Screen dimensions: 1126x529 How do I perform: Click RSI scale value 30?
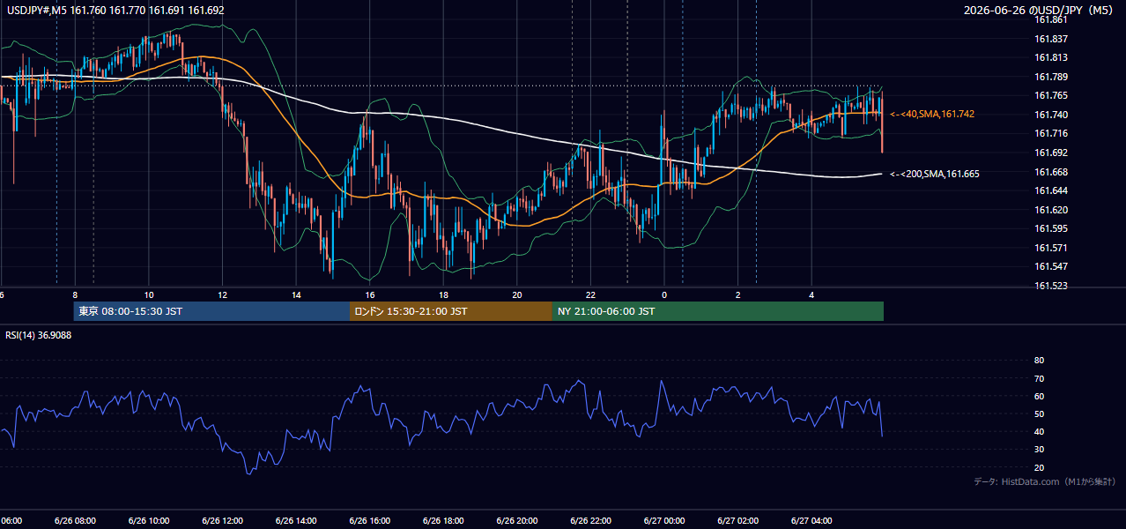pos(1039,450)
